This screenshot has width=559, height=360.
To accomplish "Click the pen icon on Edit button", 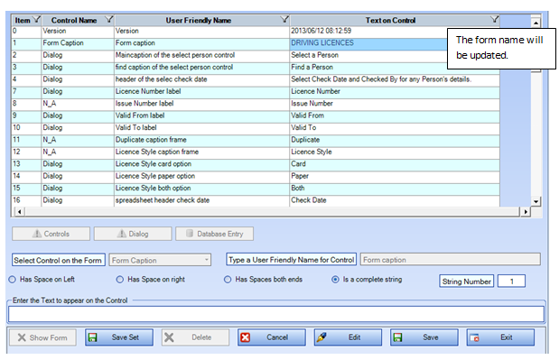I will click(x=321, y=337).
